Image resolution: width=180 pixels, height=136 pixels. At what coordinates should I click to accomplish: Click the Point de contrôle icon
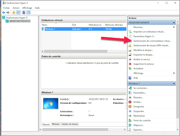tap(130, 120)
